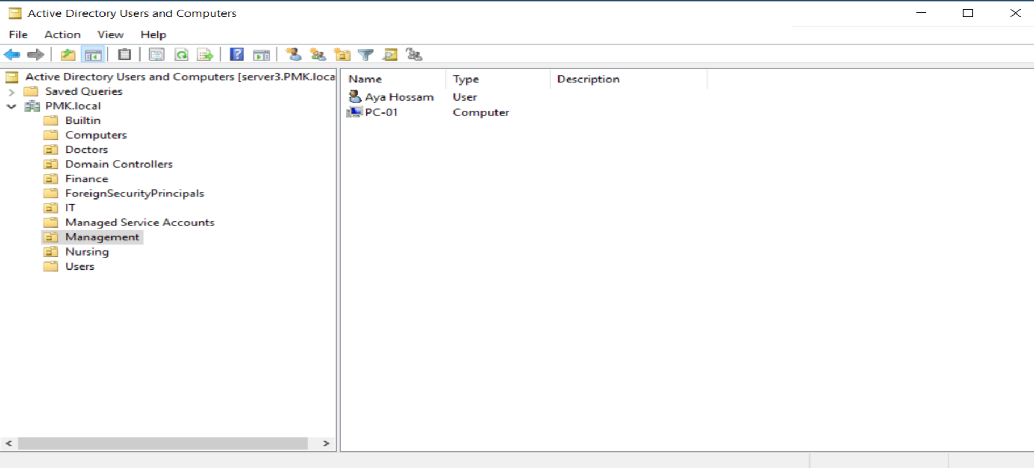Click the Refresh toolbar icon
The height and width of the screenshot is (468, 1034).
[181, 55]
